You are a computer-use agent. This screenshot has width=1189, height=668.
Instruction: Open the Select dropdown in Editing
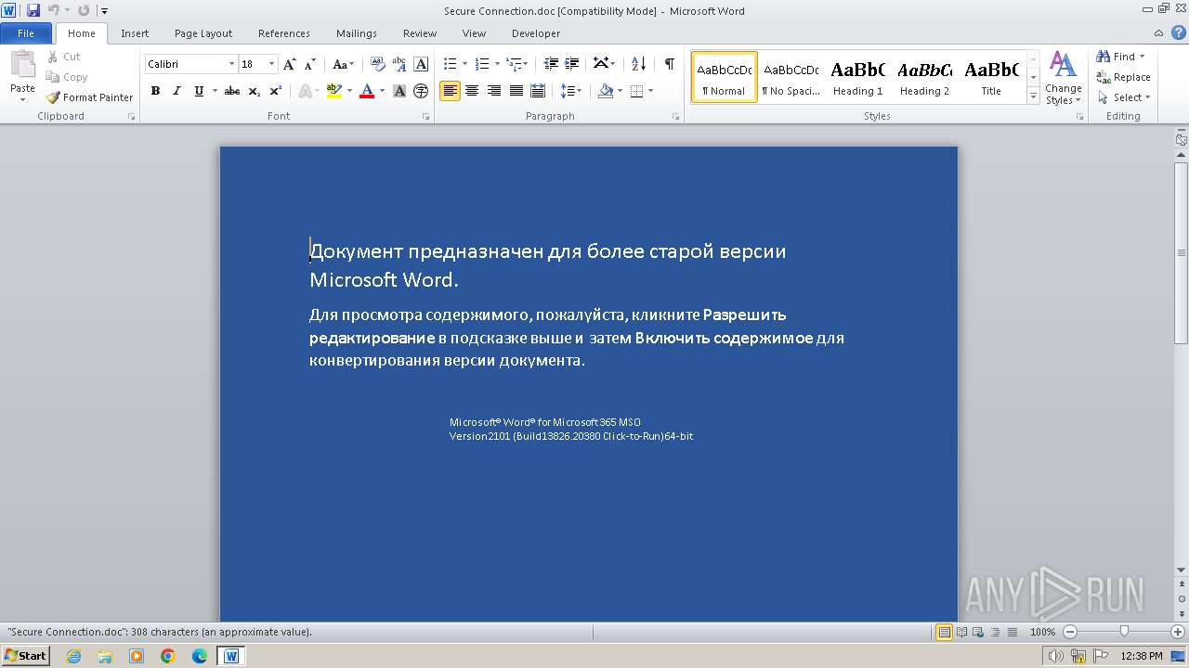[x=1124, y=97]
